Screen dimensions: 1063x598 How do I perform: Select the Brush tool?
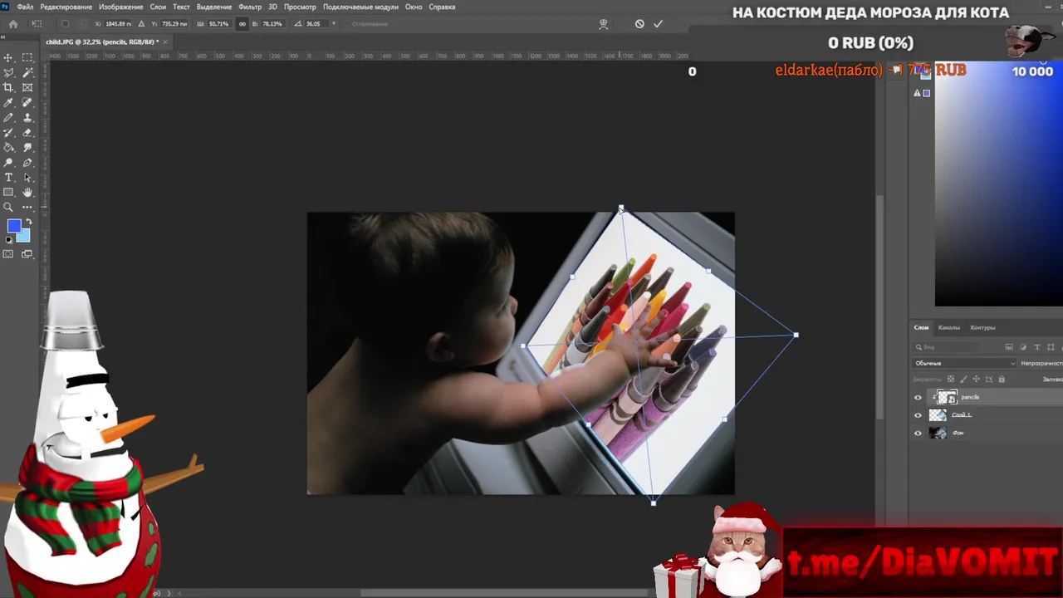[x=9, y=117]
